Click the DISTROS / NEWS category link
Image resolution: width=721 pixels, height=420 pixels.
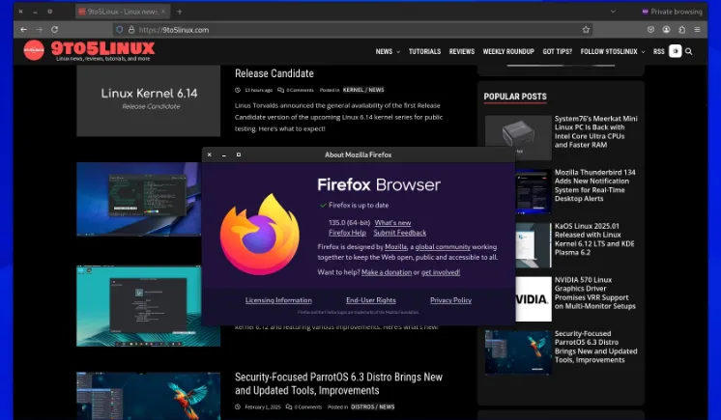pos(372,406)
